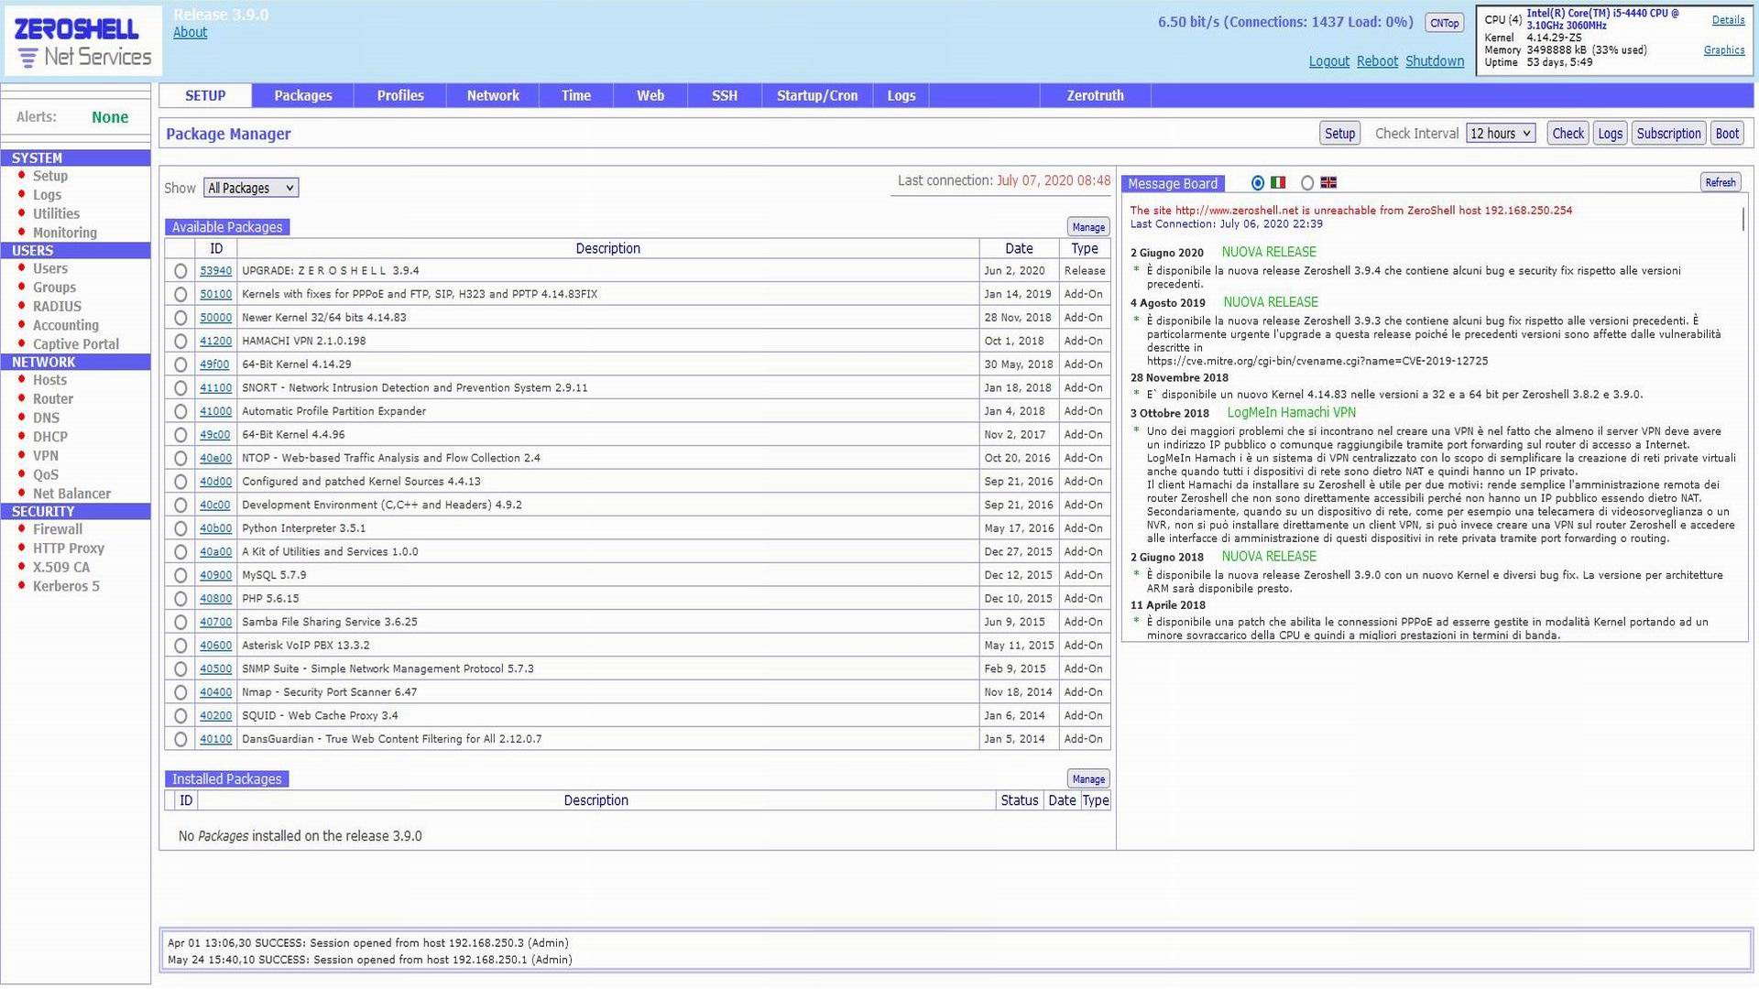Click the Shutdown link

click(x=1435, y=61)
